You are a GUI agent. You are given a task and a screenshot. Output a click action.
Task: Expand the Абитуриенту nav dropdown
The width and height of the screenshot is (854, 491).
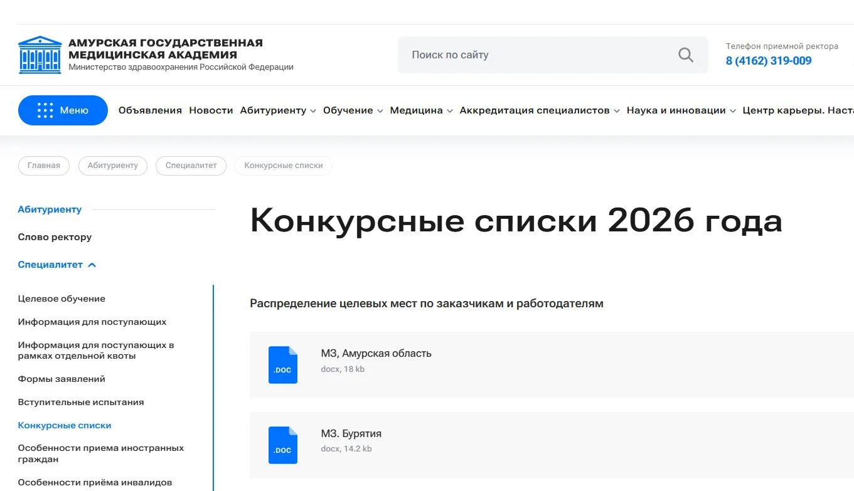tap(278, 110)
